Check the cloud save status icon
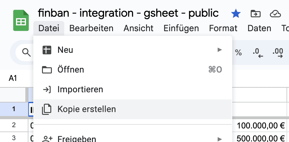The height and width of the screenshot is (142, 289). point(274,14)
